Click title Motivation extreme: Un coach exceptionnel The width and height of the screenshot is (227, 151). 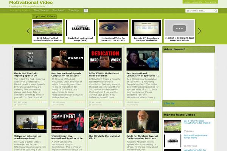pos(28,137)
